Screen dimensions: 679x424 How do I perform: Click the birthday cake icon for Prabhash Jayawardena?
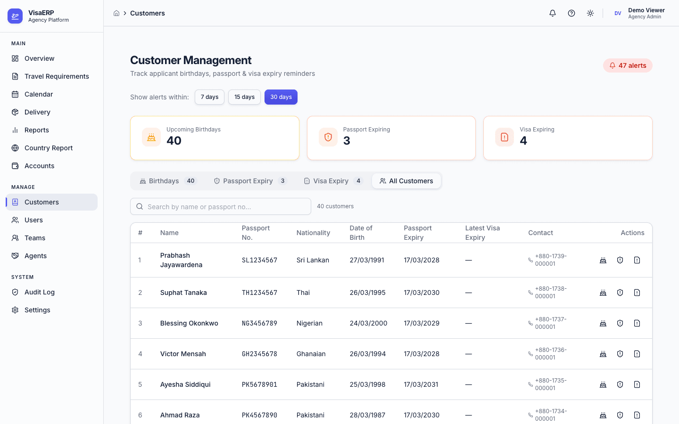click(x=603, y=260)
